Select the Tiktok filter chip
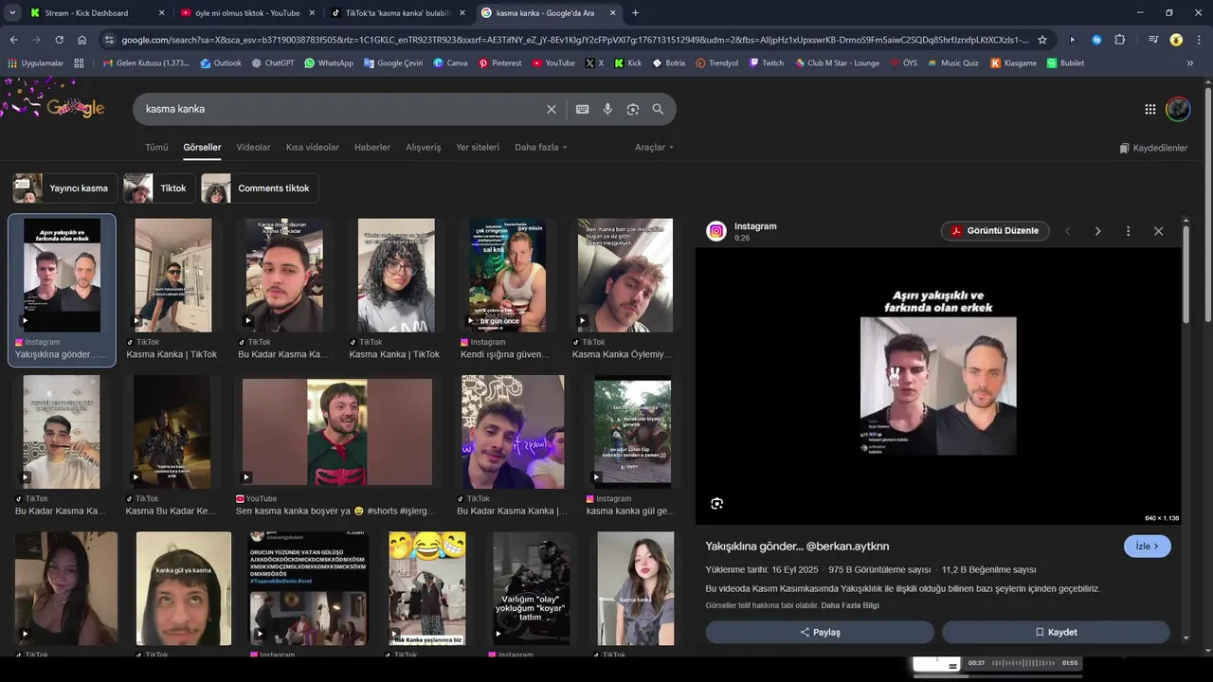This screenshot has height=682, width=1213. 159,188
